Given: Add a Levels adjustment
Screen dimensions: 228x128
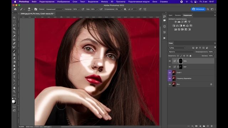Looking at the screenshot, I should 179,22.
